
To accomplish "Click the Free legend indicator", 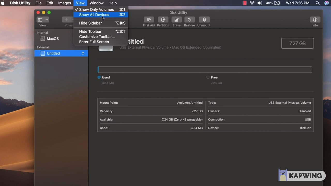I will point(208,77).
